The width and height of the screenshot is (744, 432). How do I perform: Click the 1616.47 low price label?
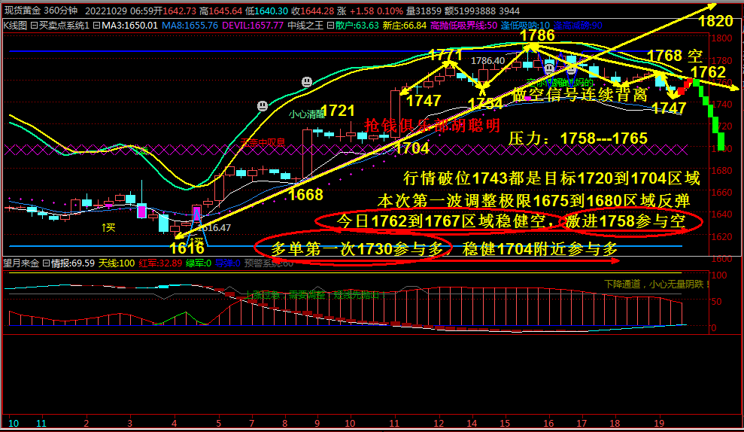[x=214, y=228]
